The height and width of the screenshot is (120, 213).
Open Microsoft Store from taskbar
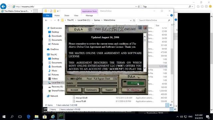click(45, 117)
